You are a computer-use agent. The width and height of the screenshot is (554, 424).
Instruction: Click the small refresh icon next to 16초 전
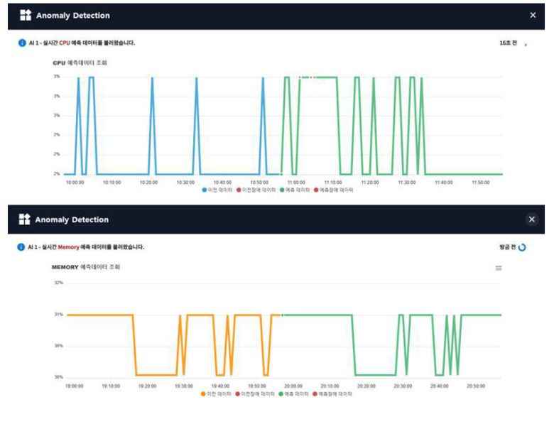(526, 44)
